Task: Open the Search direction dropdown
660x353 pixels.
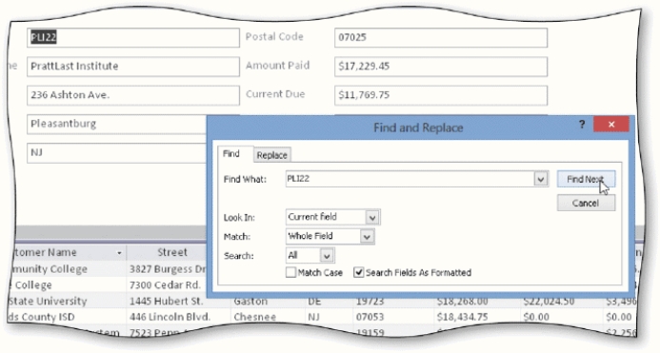Action: click(x=327, y=255)
